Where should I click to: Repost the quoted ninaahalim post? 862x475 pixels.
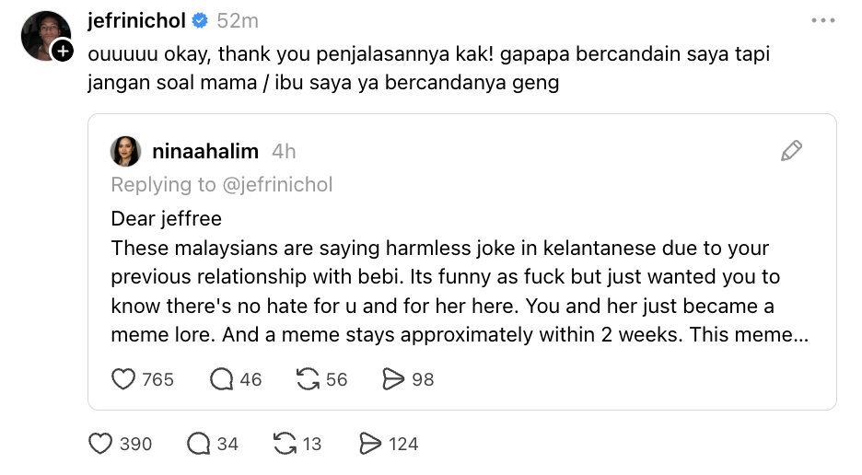(x=307, y=378)
